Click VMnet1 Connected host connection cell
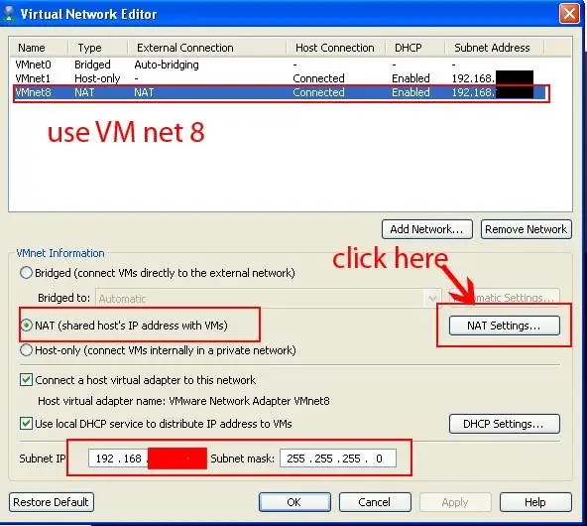The image size is (587, 526). tap(318, 78)
